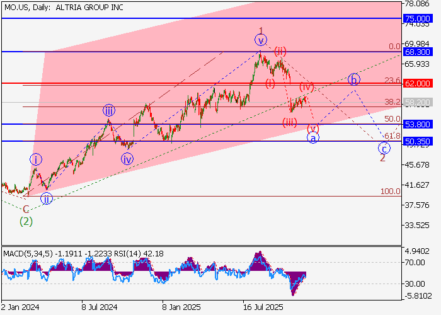Select the 53.800 blue price label

417,124
